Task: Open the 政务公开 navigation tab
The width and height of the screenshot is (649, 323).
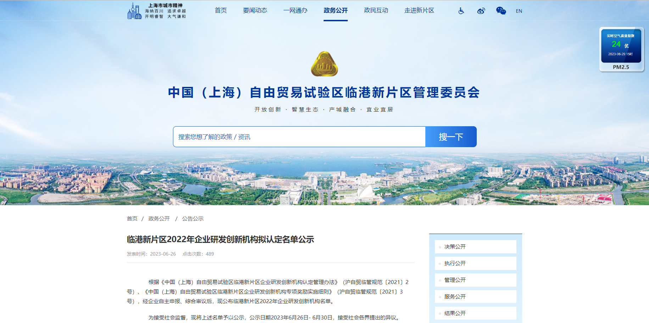Action: (335, 11)
